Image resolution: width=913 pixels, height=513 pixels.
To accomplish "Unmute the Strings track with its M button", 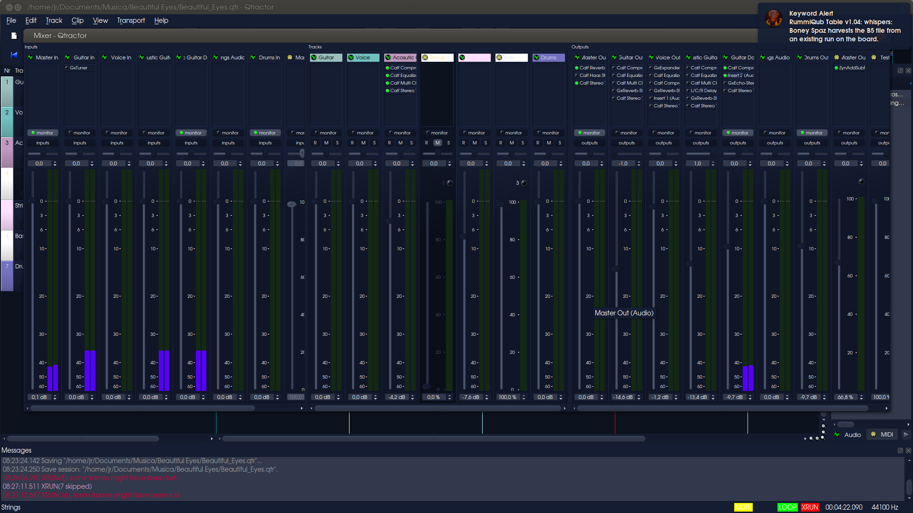I will pos(437,143).
